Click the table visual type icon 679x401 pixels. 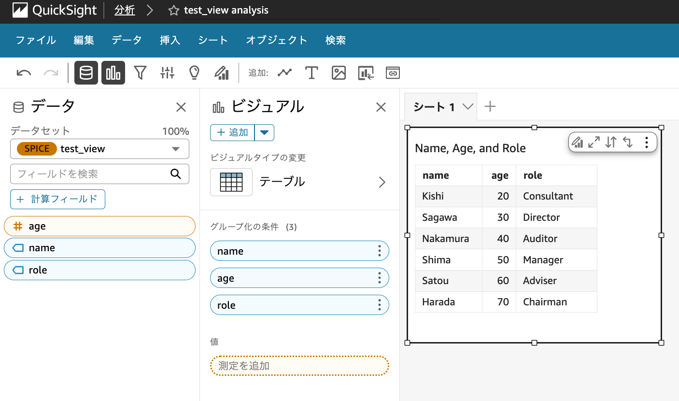[x=231, y=182]
